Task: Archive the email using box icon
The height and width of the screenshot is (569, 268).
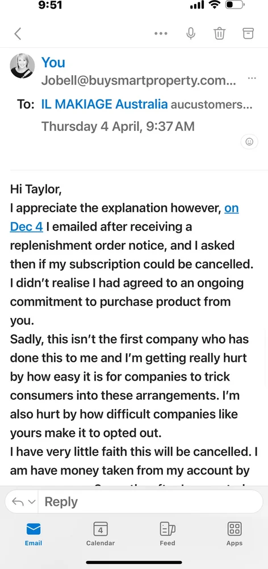Action: pyautogui.click(x=248, y=34)
